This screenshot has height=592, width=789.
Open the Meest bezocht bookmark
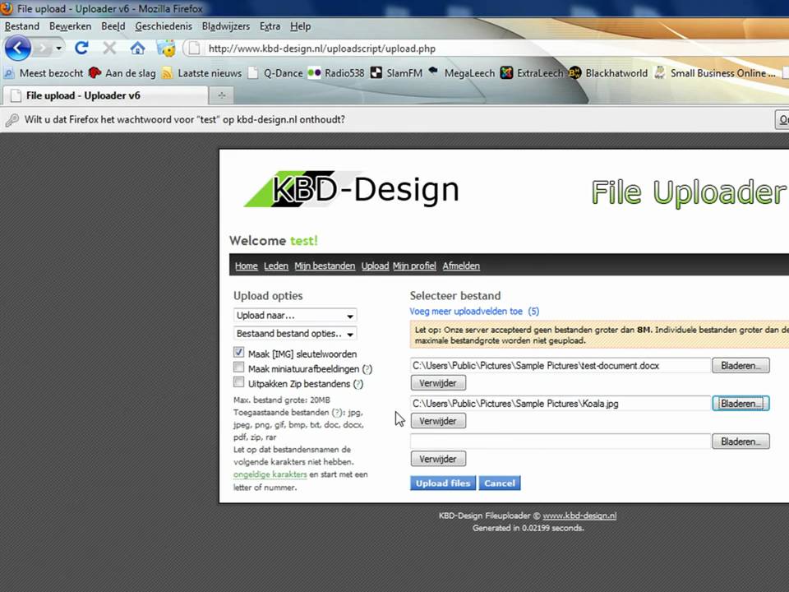point(44,73)
